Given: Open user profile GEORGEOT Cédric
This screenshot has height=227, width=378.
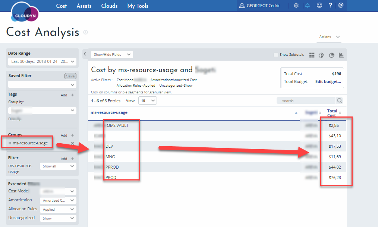Looking at the screenshot, I should pos(260,6).
